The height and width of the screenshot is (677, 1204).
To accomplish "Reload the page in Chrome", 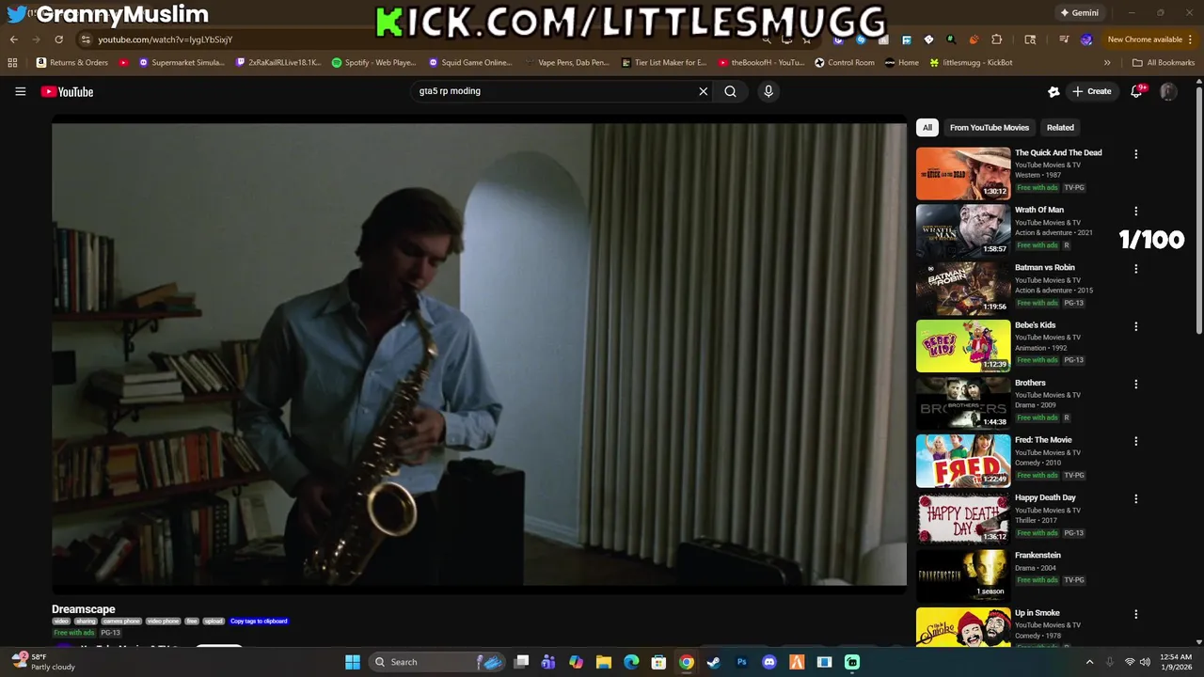I will pos(58,39).
